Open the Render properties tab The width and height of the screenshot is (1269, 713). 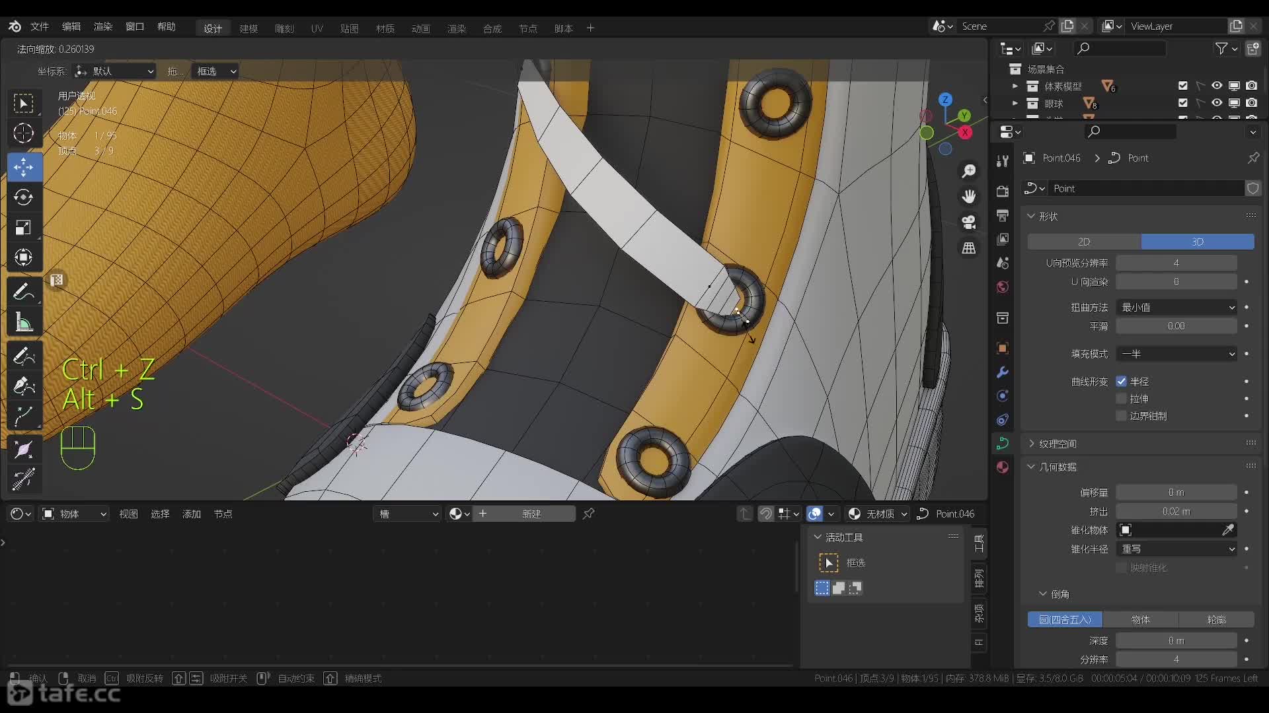pos(1003,191)
